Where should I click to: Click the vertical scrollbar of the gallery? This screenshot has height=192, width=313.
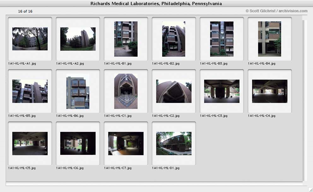coord(305,100)
